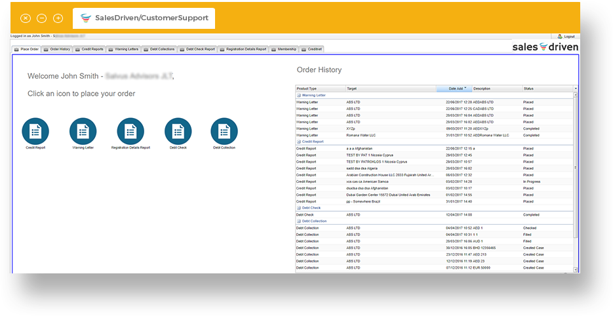Open the column menu arrow beside Status

(x=576, y=89)
